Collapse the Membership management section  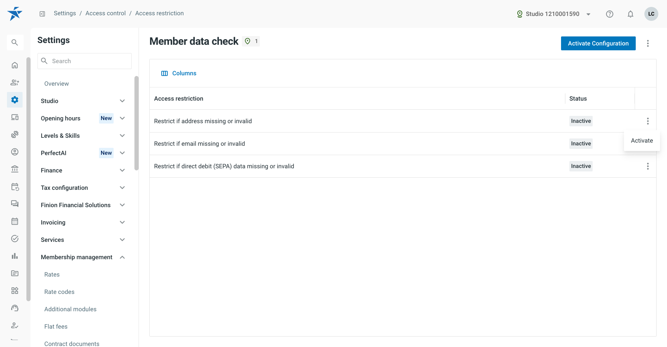point(83,257)
